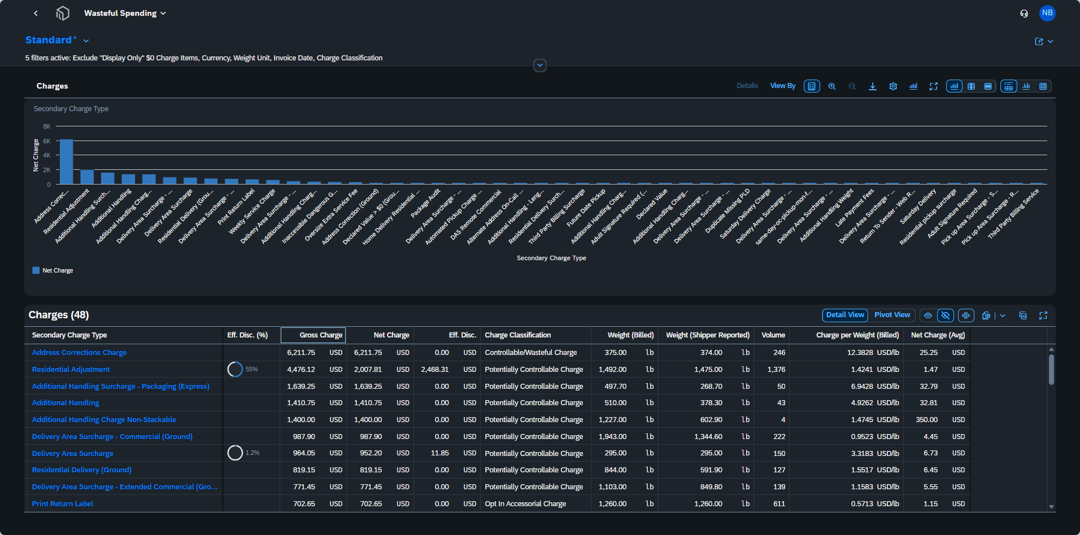
Task: Click the scrollbar down arrow
Action: coord(1051,507)
